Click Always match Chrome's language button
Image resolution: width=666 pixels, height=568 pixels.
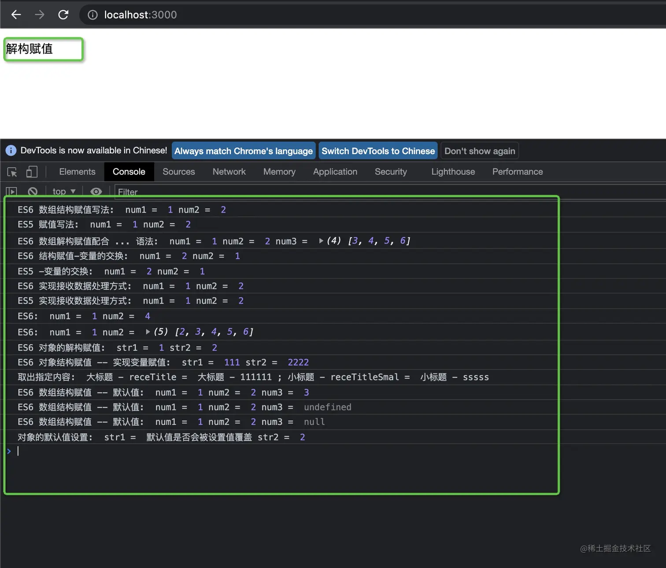pos(244,151)
